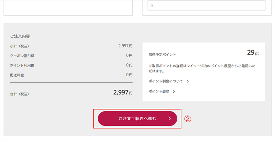Click the 29pt earned points value

coord(253,53)
